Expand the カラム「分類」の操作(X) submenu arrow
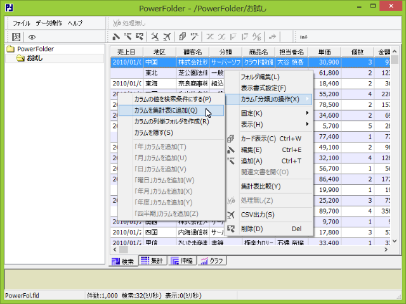 click(307, 99)
